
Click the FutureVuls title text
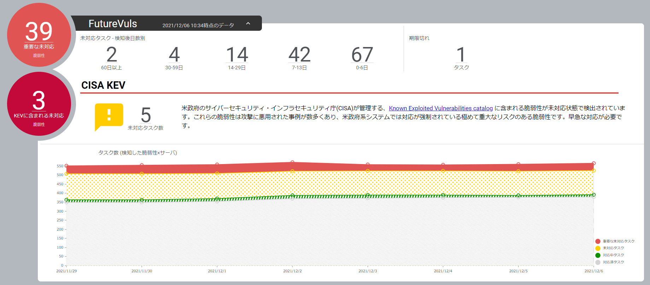pos(113,24)
